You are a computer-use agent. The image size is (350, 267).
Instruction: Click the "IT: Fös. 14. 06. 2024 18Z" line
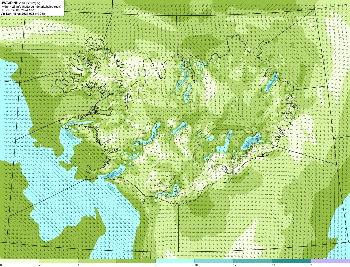tap(17, 10)
